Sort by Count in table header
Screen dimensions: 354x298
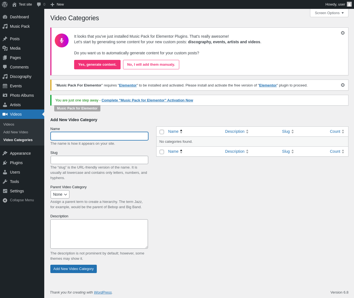coord(337,131)
